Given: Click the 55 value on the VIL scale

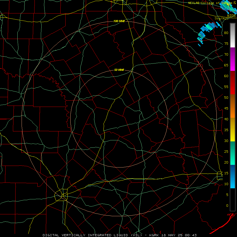Looking at the screenshot, I should click(x=226, y=87).
